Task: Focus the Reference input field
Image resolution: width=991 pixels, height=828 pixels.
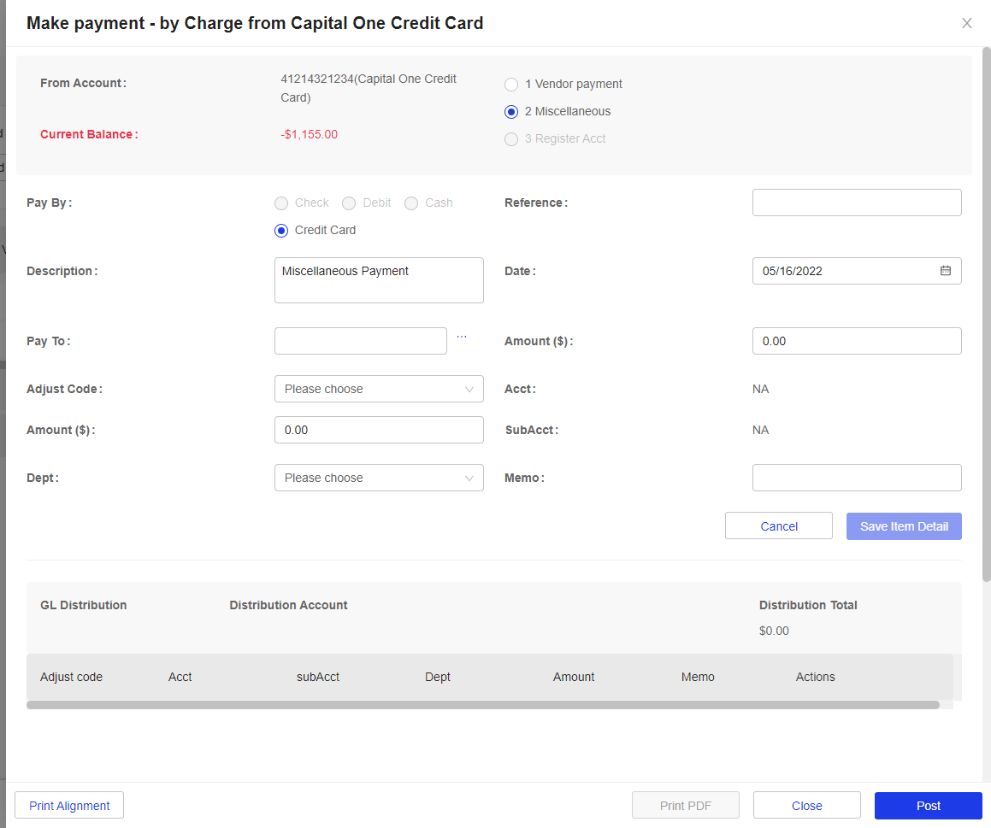Action: tap(857, 203)
